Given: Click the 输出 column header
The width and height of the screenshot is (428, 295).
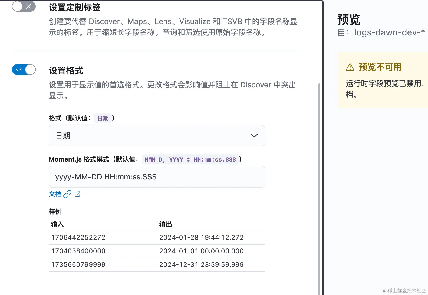Looking at the screenshot, I should pos(166,224).
